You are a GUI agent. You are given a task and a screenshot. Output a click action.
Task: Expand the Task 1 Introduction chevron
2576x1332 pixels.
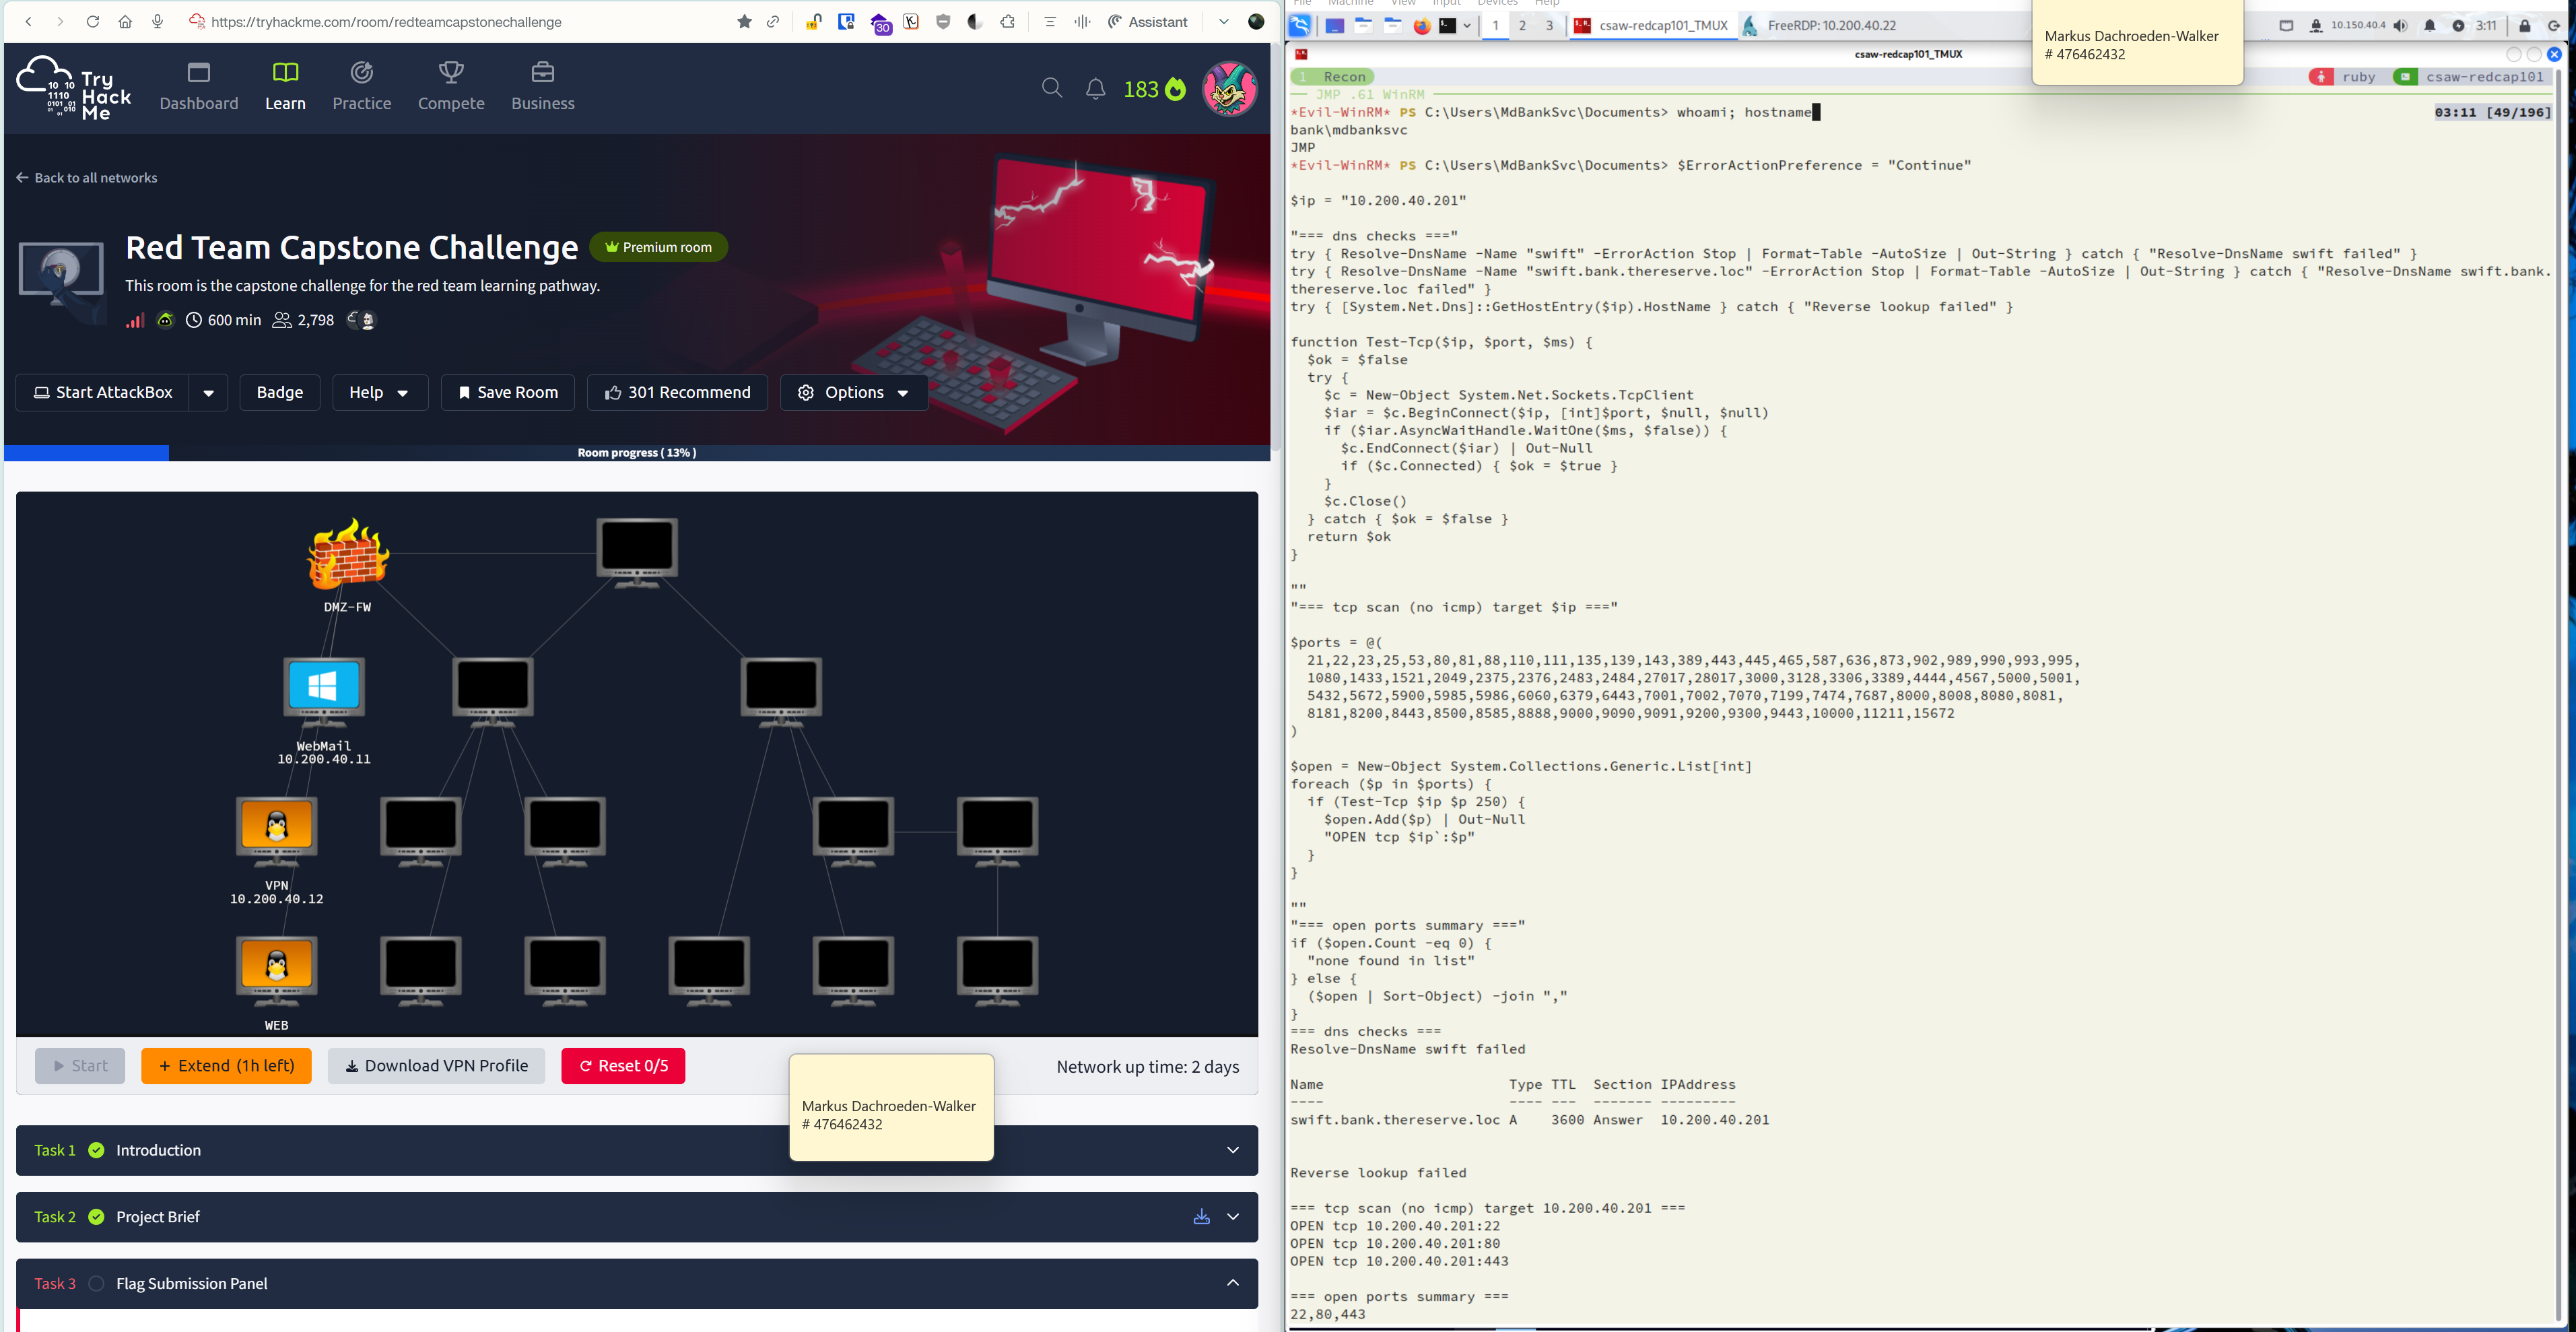tap(1232, 1151)
